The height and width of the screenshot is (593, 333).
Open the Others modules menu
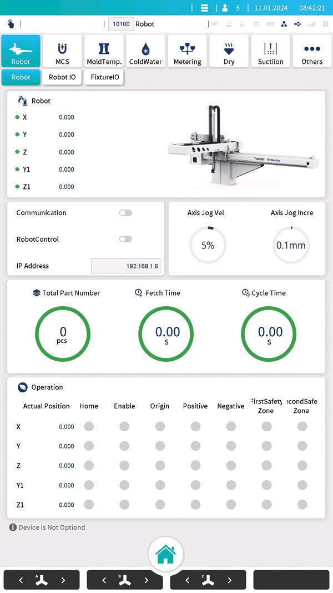click(x=312, y=52)
